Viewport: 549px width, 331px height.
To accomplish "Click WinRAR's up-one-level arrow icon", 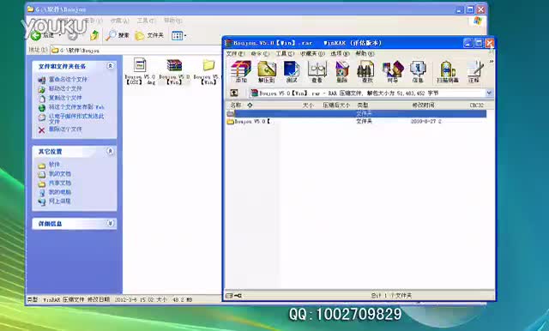I will (x=234, y=93).
